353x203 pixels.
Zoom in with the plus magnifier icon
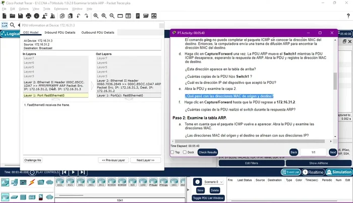96,16
